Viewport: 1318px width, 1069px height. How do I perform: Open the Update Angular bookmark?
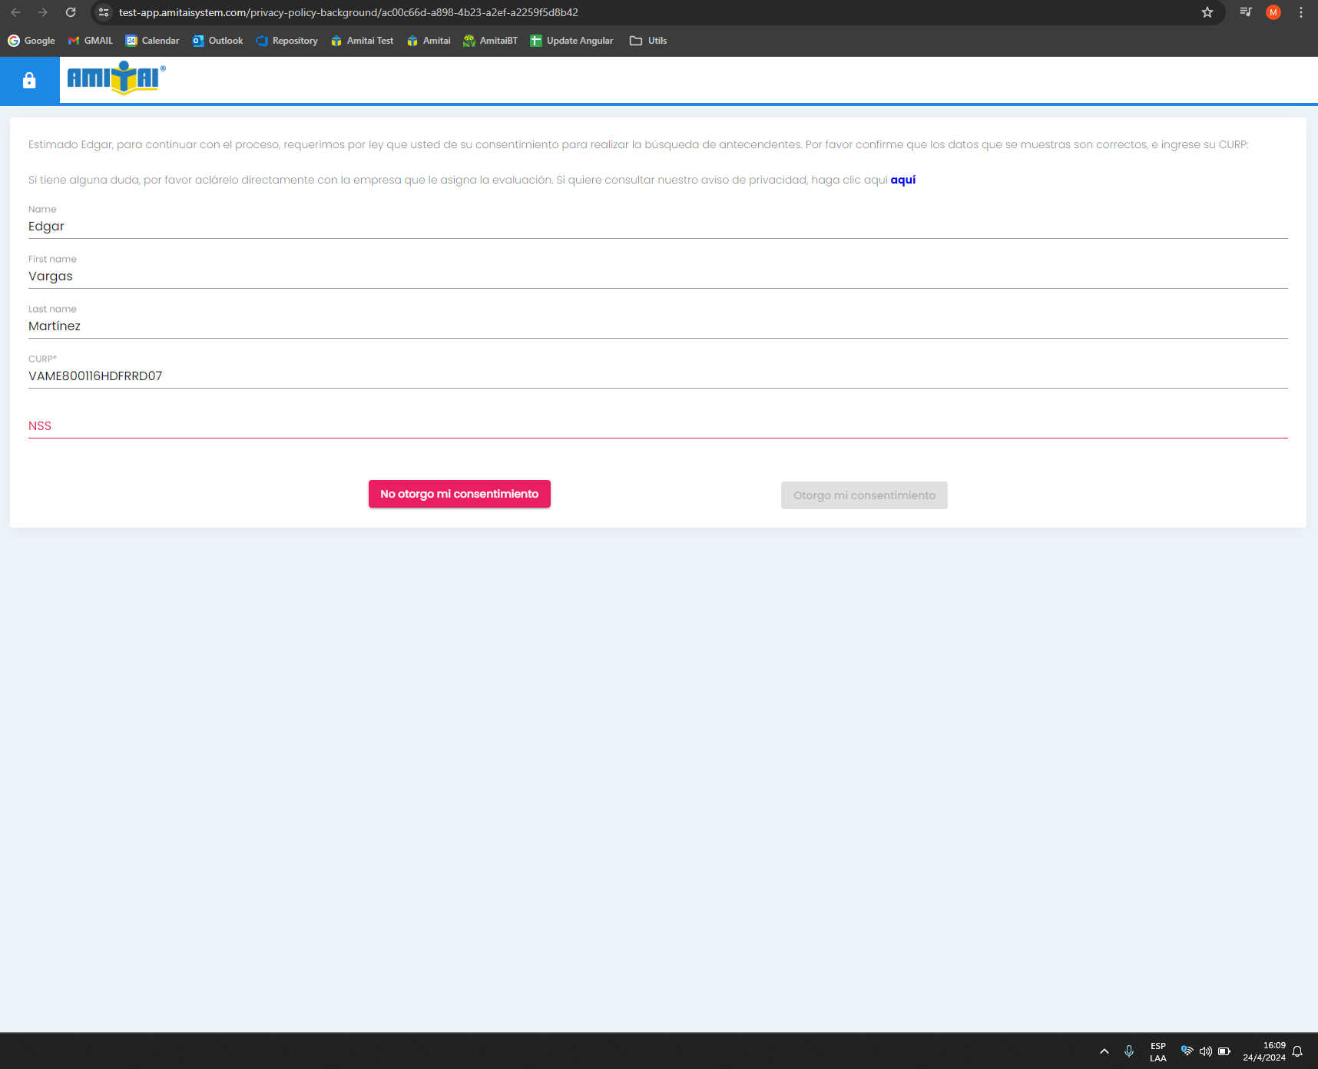click(x=571, y=41)
